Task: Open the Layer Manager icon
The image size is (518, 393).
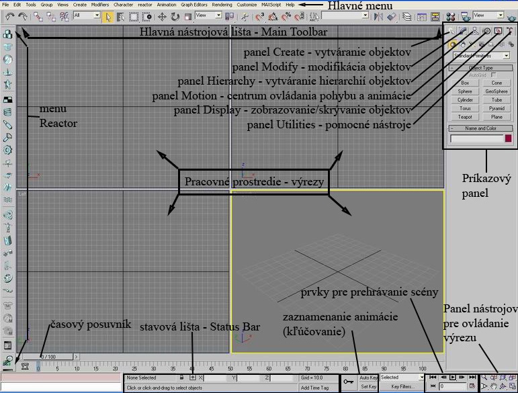Action: pos(406,17)
